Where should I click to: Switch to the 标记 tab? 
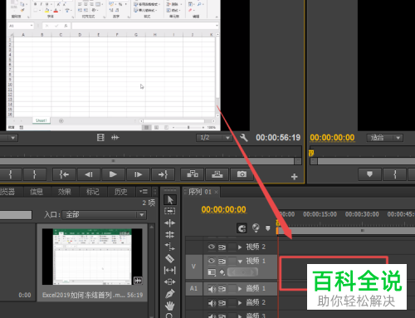pos(93,192)
